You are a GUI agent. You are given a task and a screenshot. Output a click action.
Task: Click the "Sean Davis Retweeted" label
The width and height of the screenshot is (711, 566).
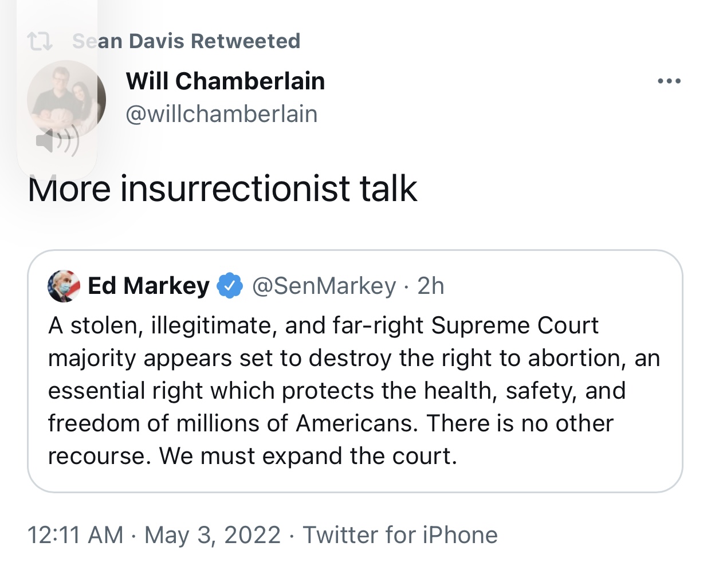(x=186, y=41)
